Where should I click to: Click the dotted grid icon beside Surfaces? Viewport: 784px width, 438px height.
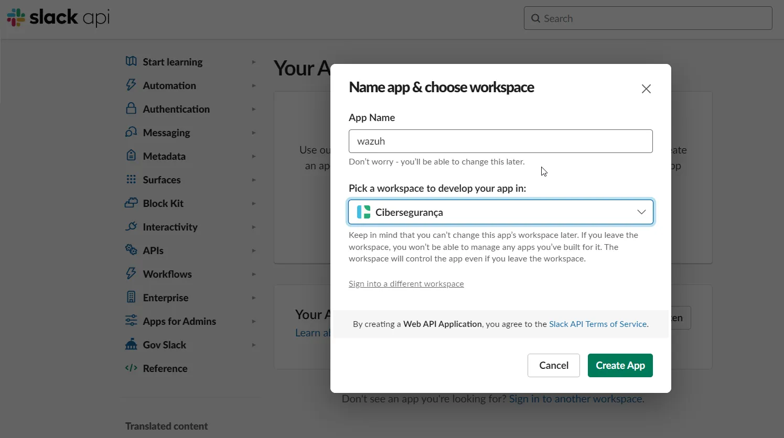(131, 179)
